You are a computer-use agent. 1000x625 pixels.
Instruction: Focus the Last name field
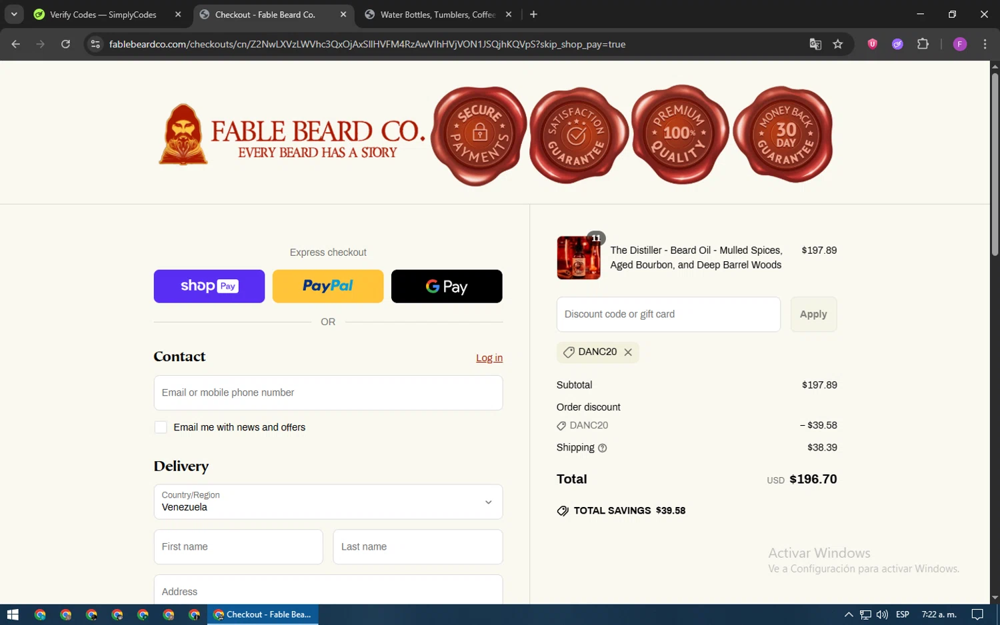(x=418, y=547)
